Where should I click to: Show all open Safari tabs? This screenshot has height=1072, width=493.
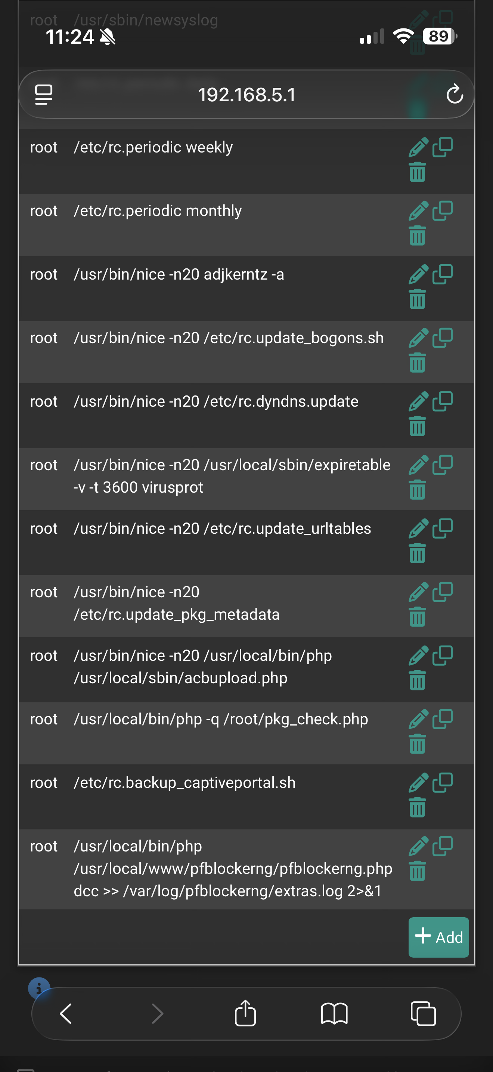(423, 1013)
